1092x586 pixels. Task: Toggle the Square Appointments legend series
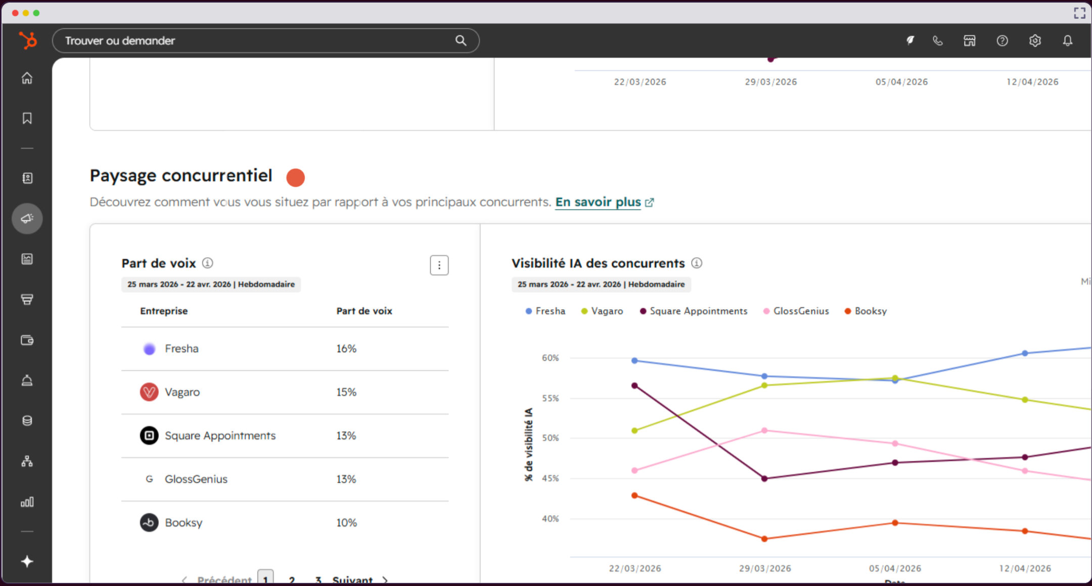point(694,311)
